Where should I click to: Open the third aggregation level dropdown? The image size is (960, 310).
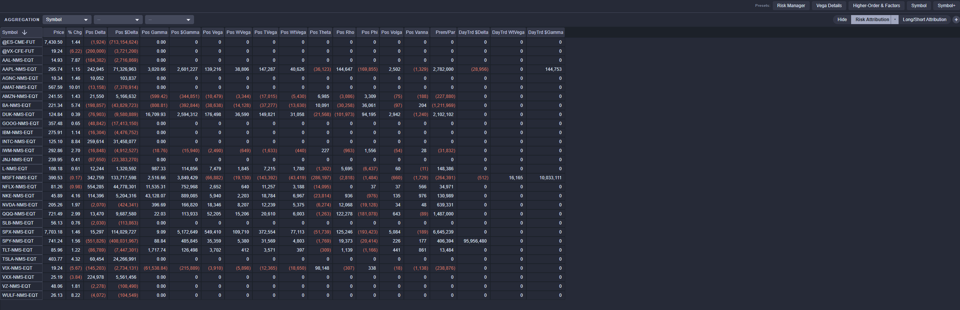coord(170,20)
